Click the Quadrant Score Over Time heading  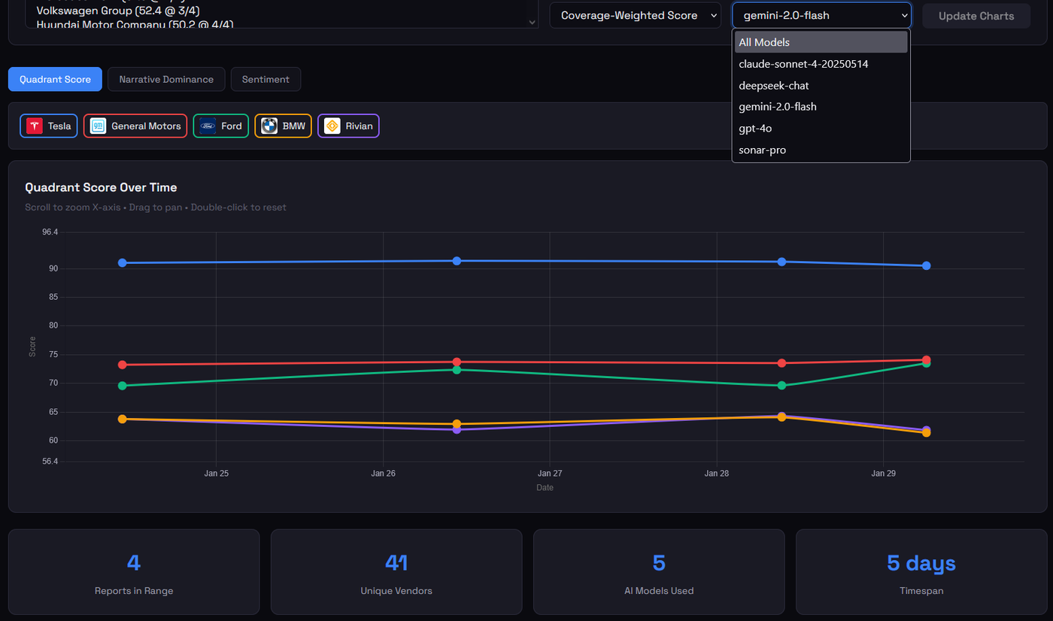pos(101,187)
